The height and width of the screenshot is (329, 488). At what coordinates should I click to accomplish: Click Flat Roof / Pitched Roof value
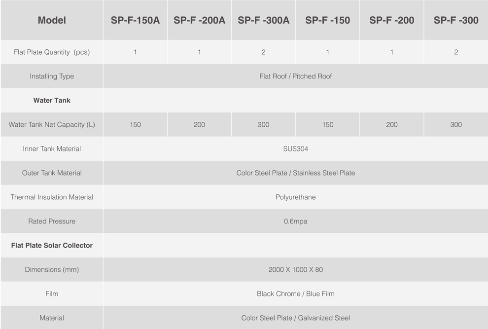point(296,76)
